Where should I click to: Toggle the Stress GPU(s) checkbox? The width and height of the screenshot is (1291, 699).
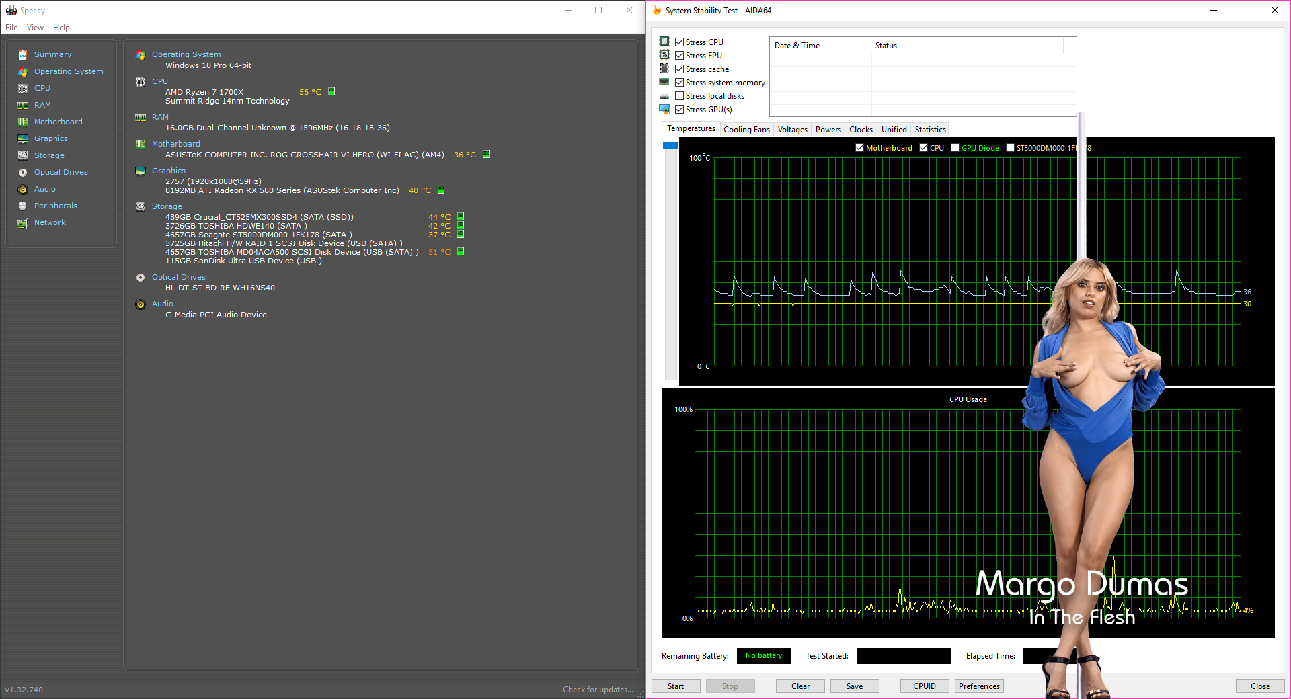679,110
